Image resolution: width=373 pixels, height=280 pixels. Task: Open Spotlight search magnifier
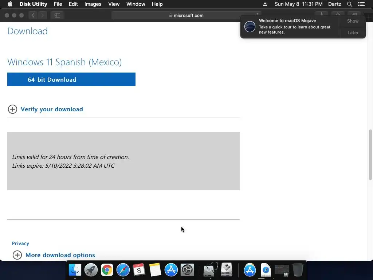pos(349,4)
